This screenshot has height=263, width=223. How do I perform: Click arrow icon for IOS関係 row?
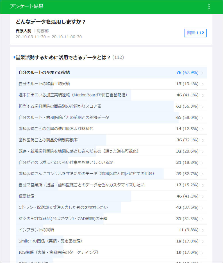[202, 253]
